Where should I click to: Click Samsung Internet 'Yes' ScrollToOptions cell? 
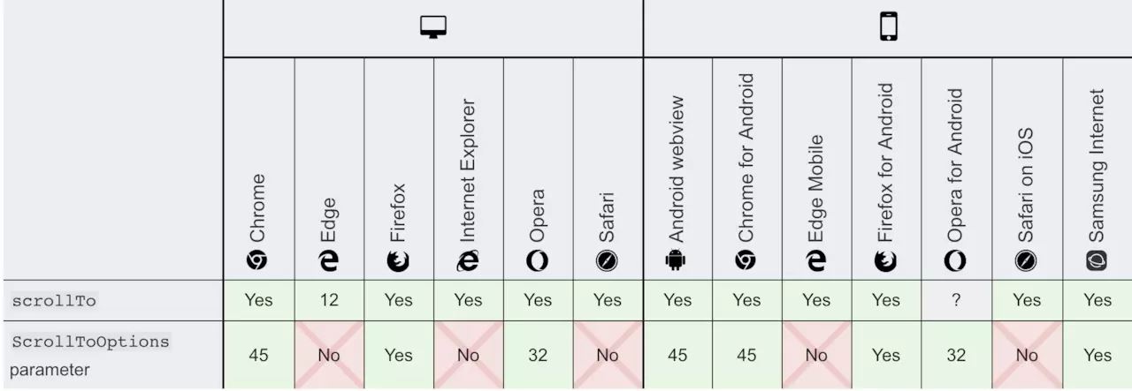(1097, 355)
